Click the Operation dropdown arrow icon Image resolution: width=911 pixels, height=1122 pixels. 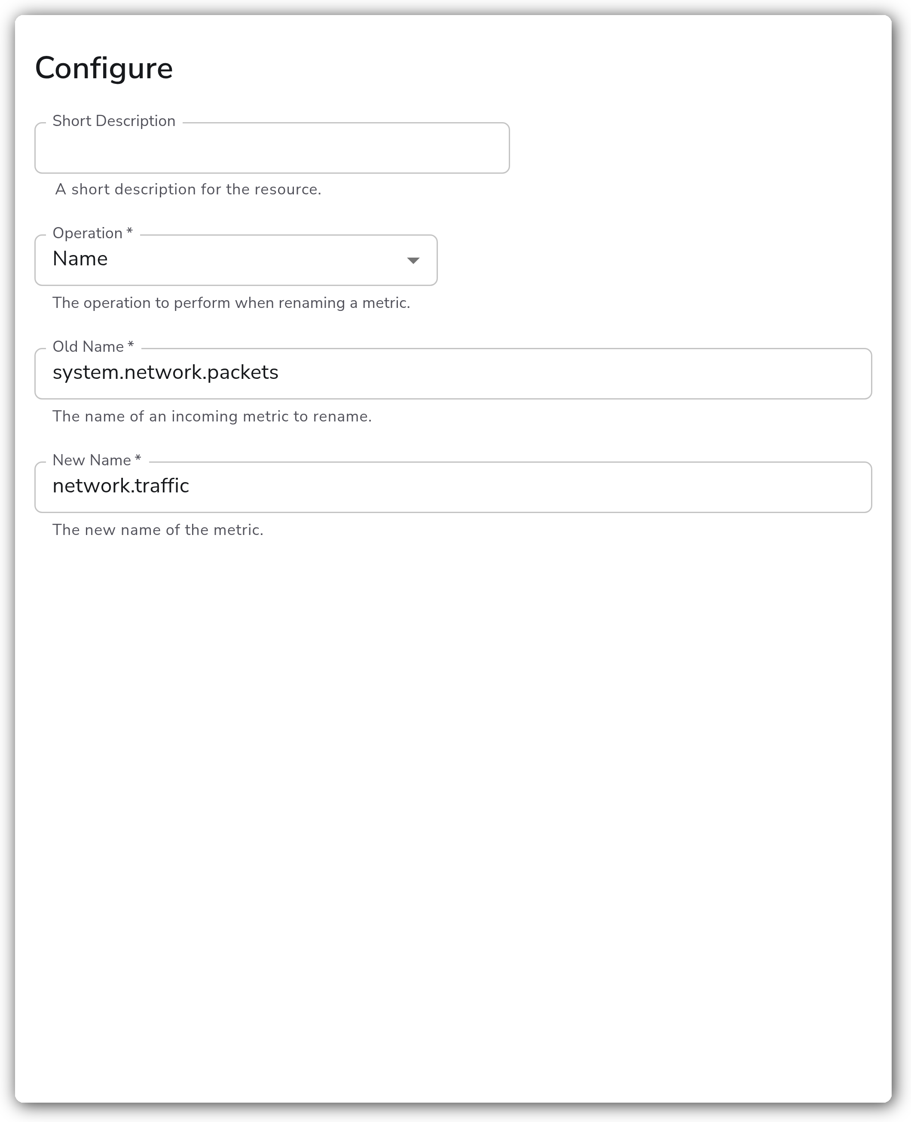413,261
